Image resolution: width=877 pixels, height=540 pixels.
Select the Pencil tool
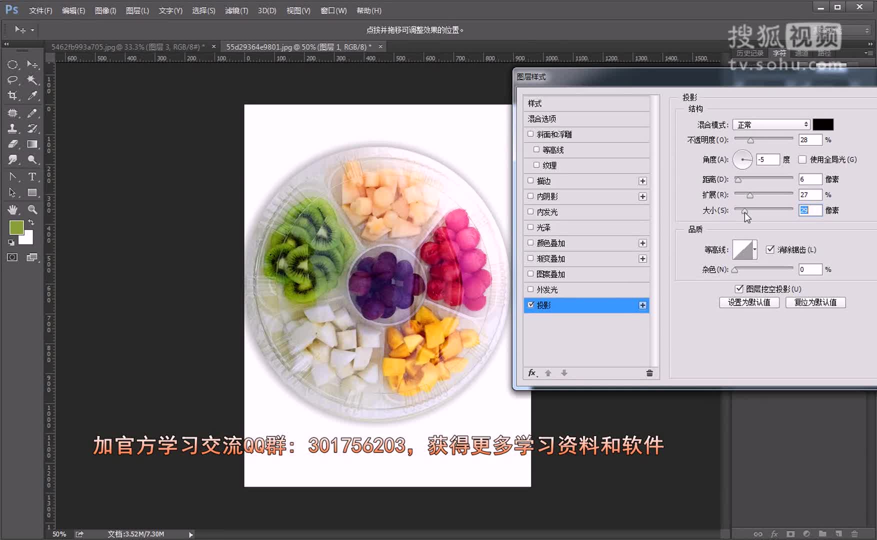pos(32,113)
